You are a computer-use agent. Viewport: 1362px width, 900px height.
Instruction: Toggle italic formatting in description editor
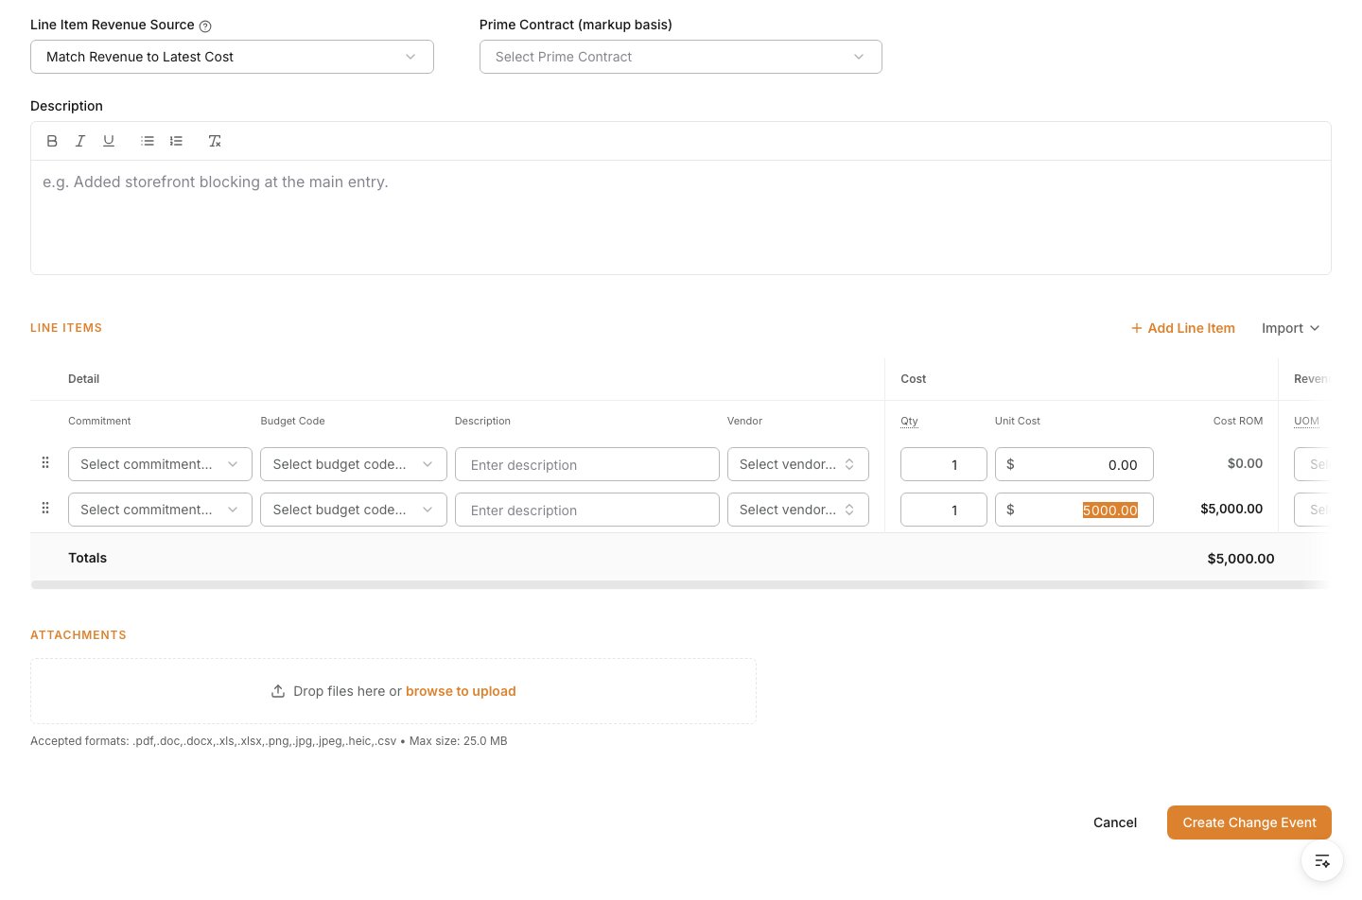point(80,141)
